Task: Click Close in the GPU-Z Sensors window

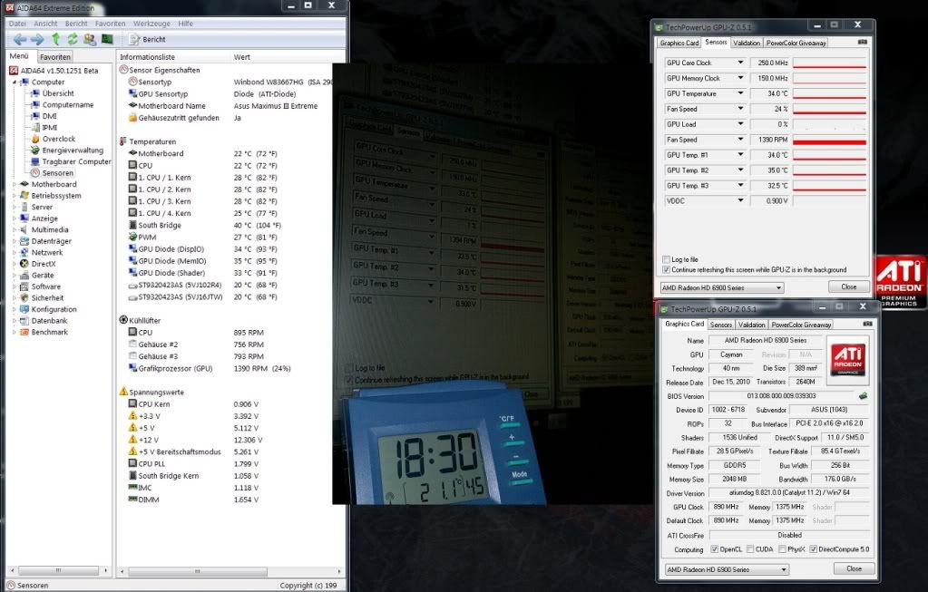Action: pos(849,286)
